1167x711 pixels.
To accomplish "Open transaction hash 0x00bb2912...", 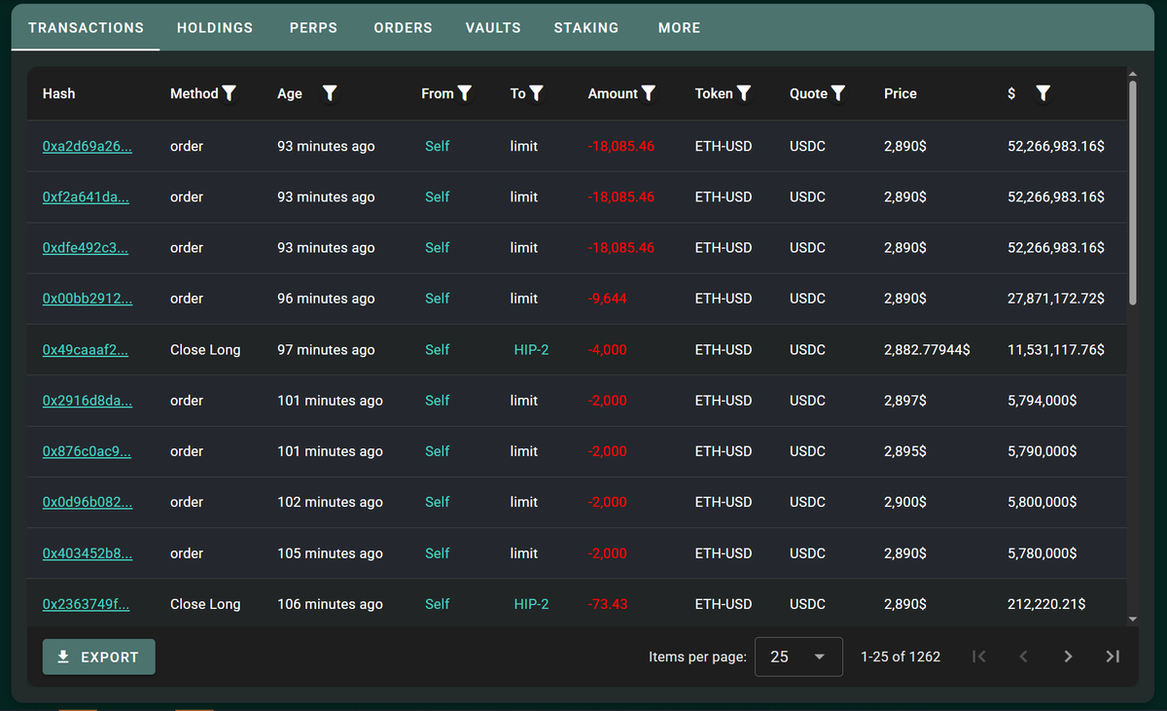I will (x=88, y=299).
